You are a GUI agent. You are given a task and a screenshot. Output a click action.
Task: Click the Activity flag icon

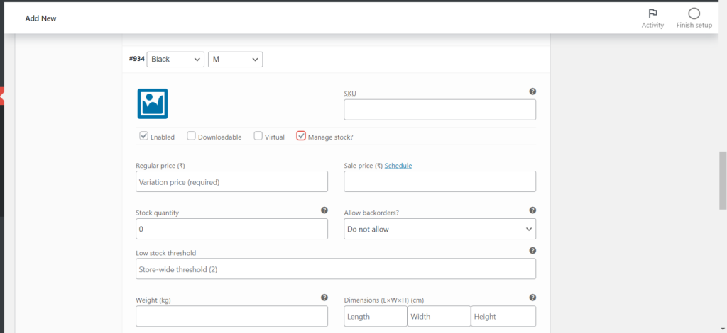tap(652, 13)
